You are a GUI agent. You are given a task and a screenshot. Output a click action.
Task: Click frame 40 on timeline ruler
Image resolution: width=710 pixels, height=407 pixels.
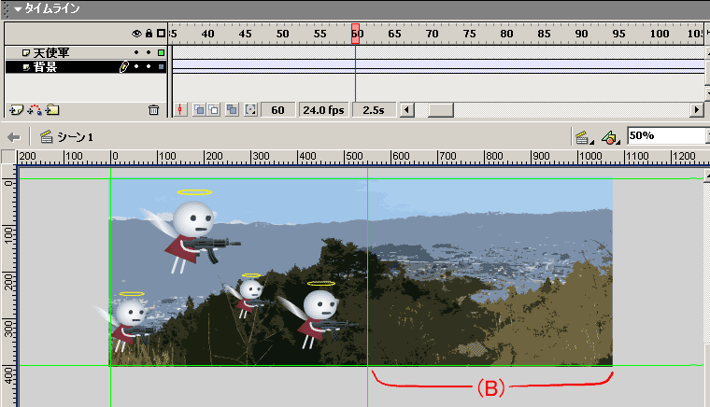coord(207,34)
